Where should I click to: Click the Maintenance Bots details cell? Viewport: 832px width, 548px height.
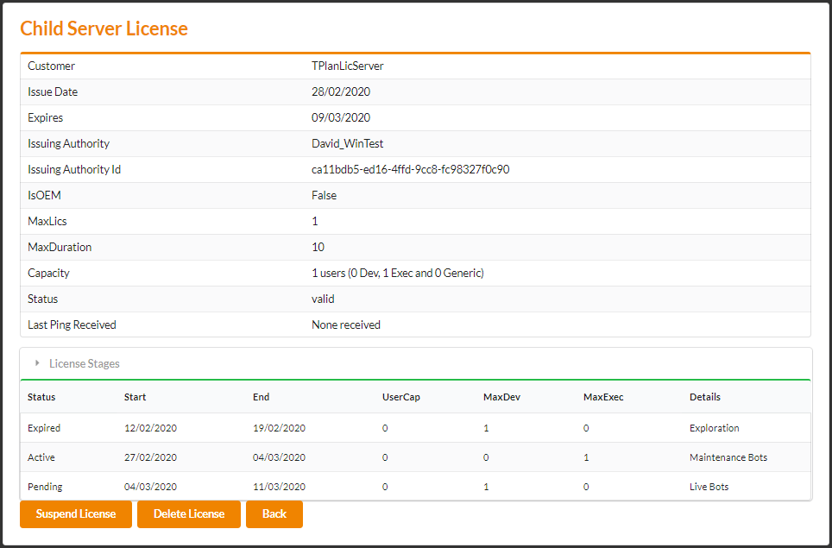pos(728,457)
